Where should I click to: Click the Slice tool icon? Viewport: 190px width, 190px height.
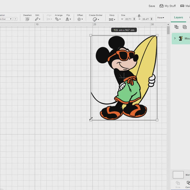(178, 183)
